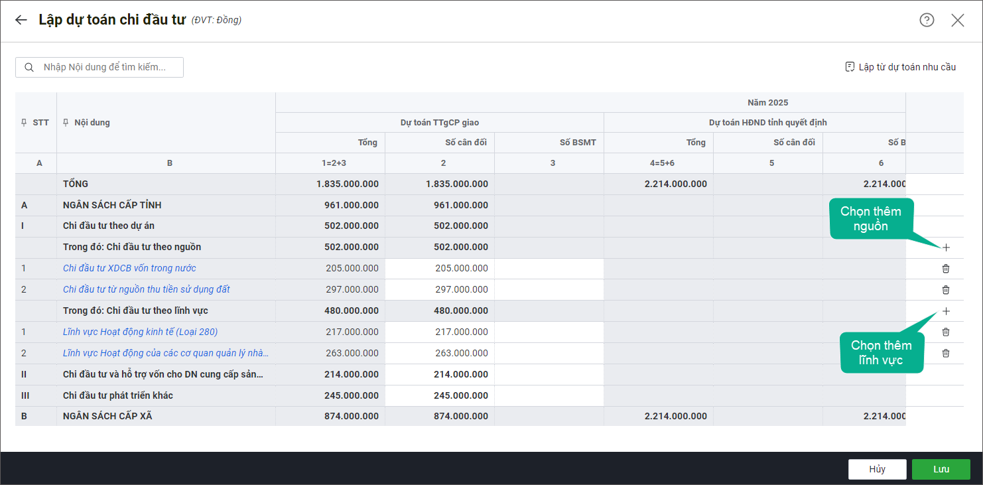Toggle pin icon on Nội dung column

(66, 123)
